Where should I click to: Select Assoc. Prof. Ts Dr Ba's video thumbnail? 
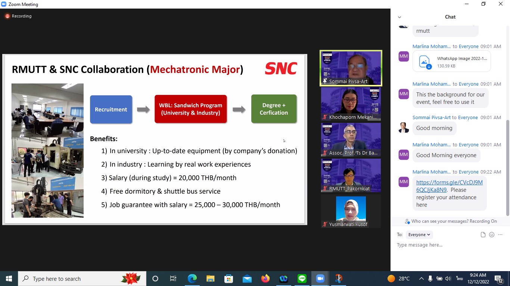point(351,140)
